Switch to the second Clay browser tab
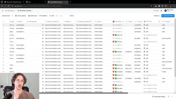This screenshot has height=99, width=176. pos(36,2)
